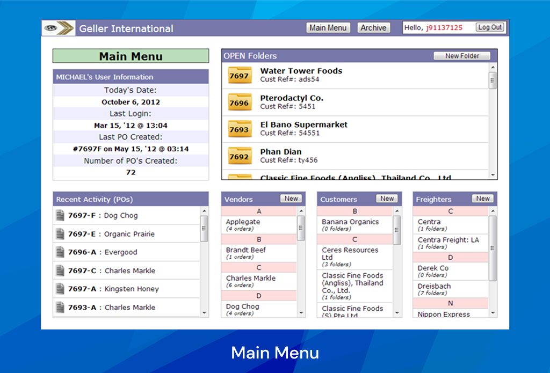Open the 7697 folder icon for Water Tower Foods
This screenshot has height=373, width=550.
(x=239, y=76)
